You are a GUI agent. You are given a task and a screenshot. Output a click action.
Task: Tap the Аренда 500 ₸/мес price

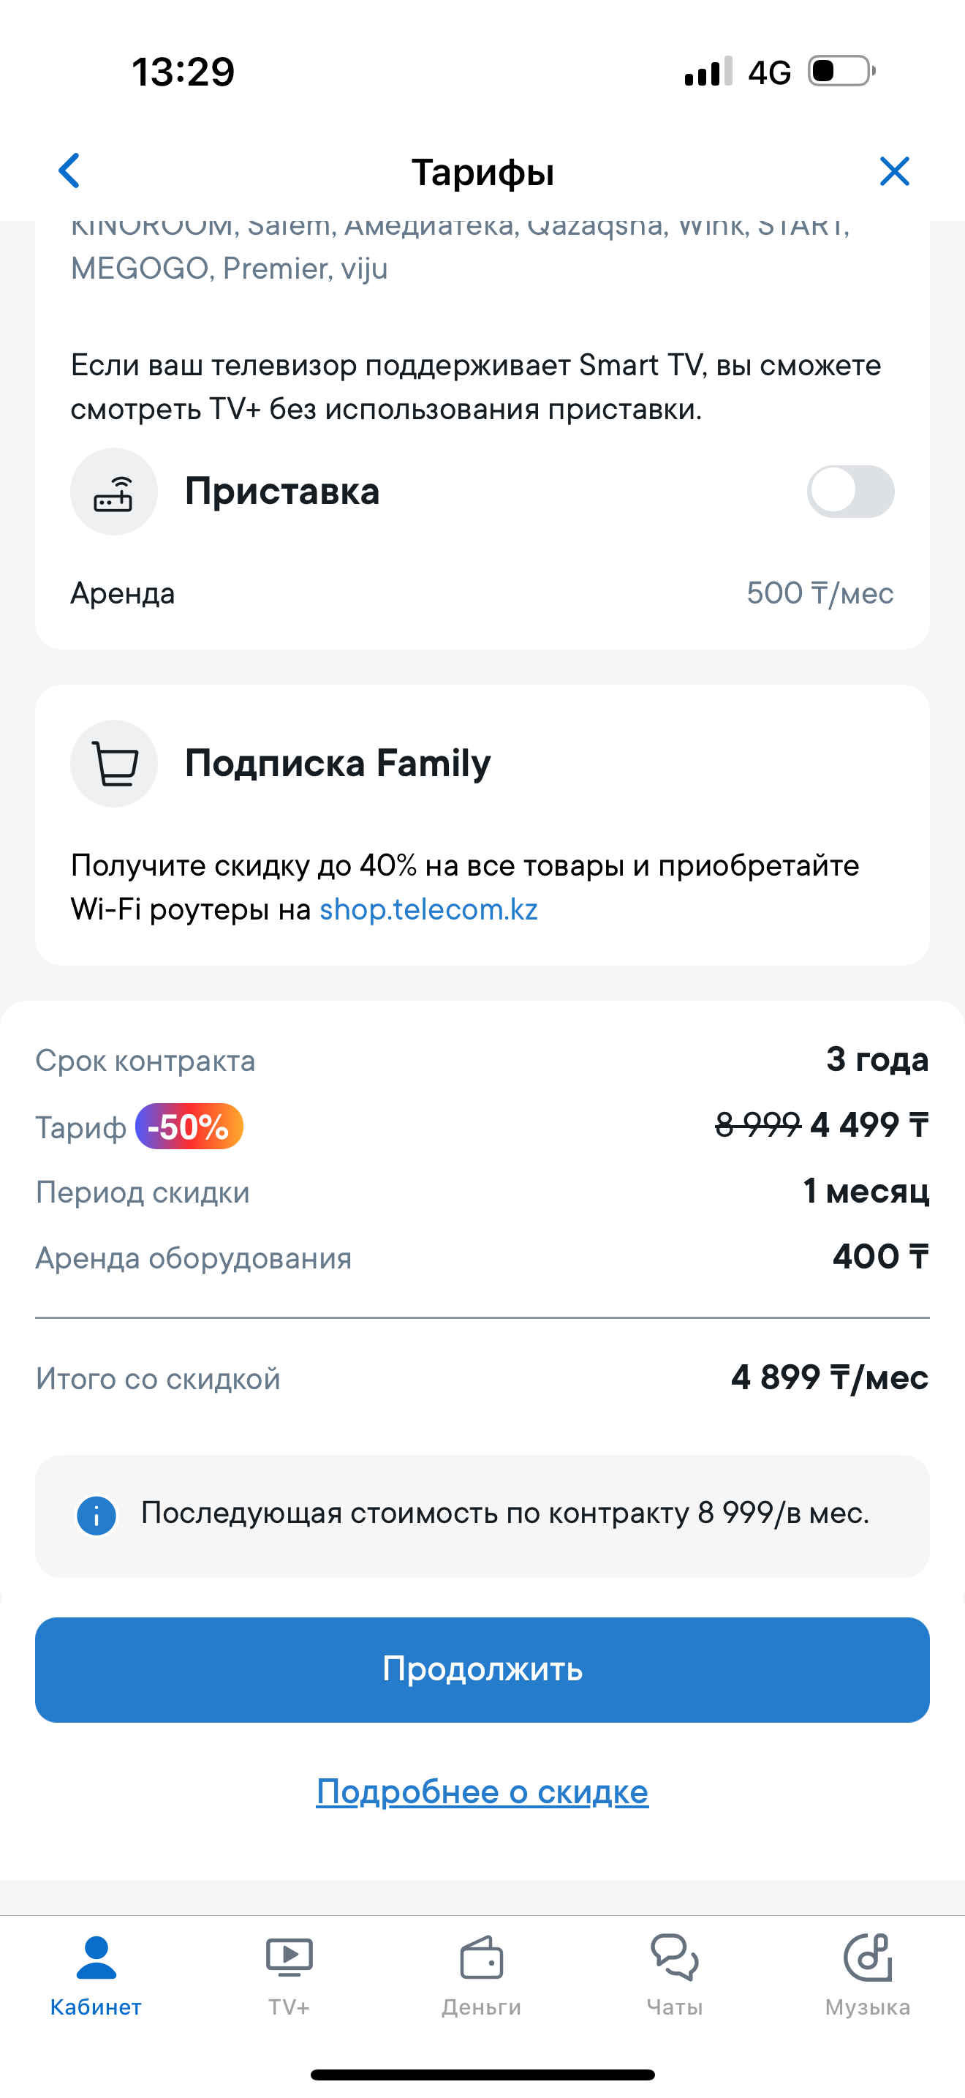tap(820, 593)
